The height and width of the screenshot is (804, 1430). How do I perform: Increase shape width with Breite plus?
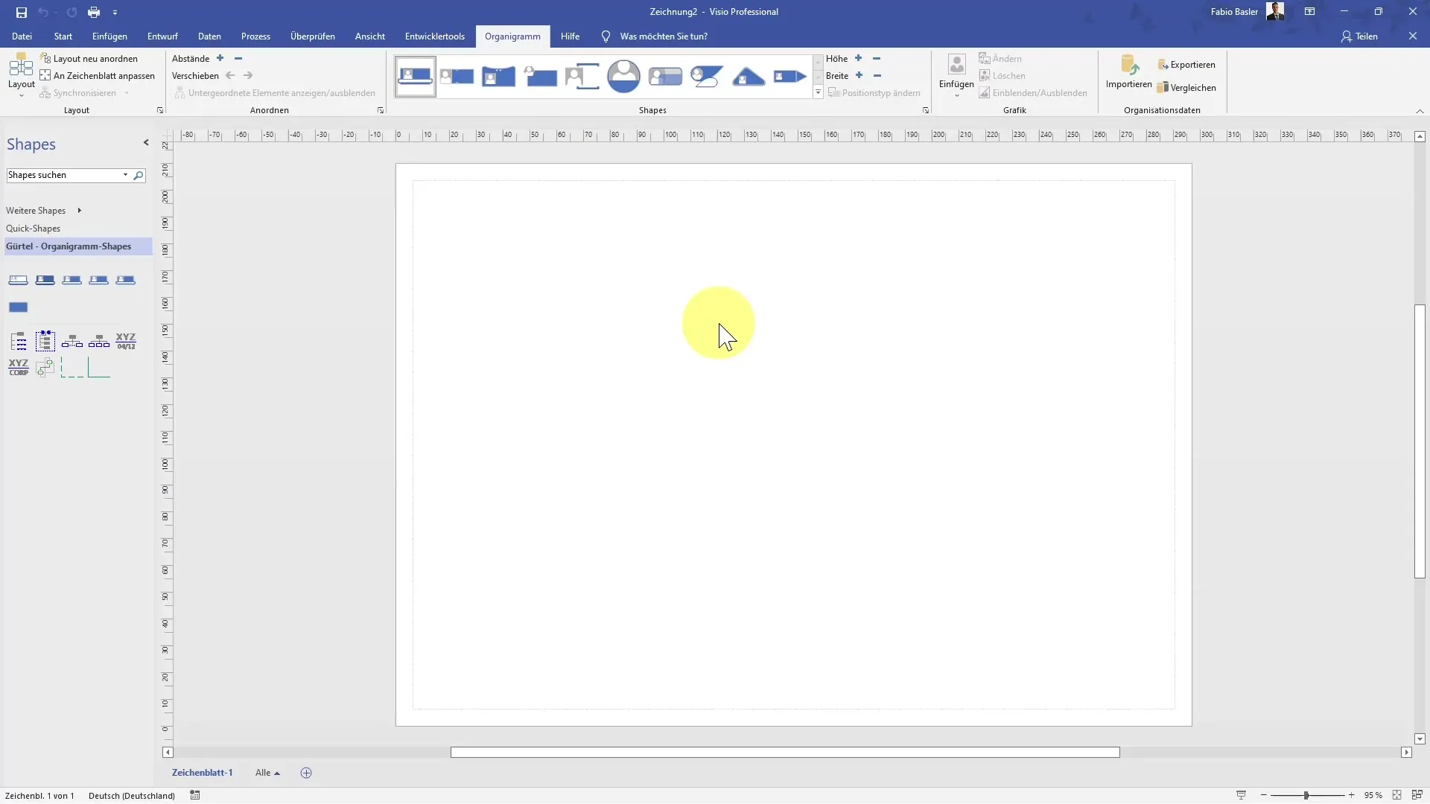[859, 75]
